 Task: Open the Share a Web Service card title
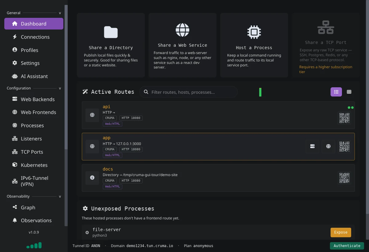coord(182,45)
